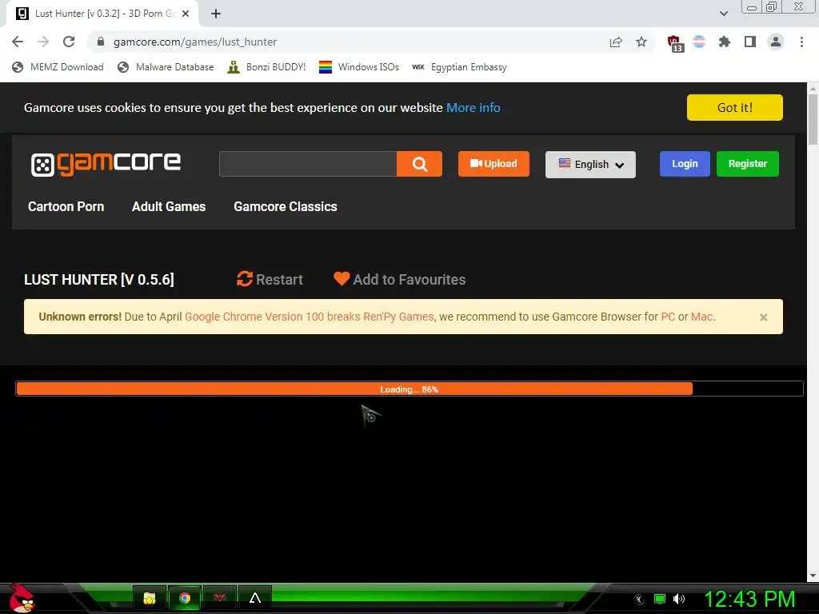Open the Malware Database bookmark

click(x=166, y=67)
